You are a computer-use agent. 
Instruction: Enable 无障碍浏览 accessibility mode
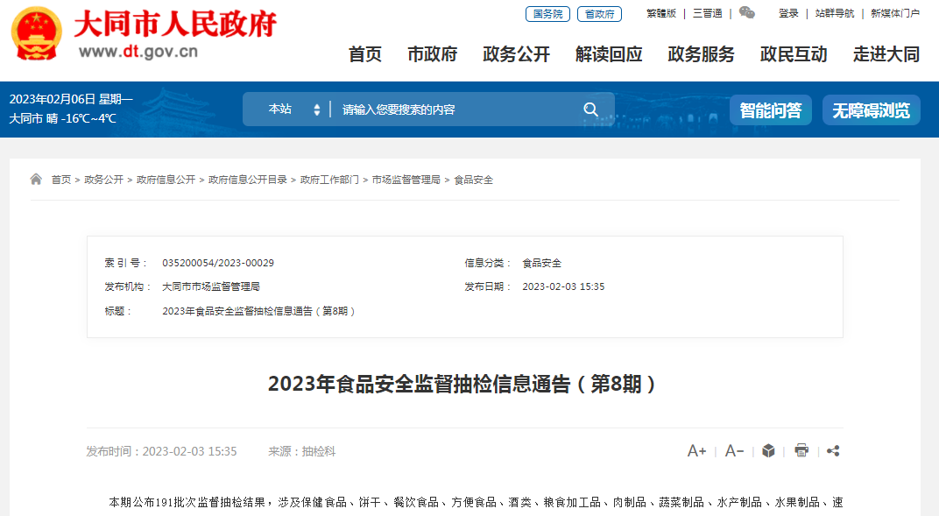tap(872, 110)
